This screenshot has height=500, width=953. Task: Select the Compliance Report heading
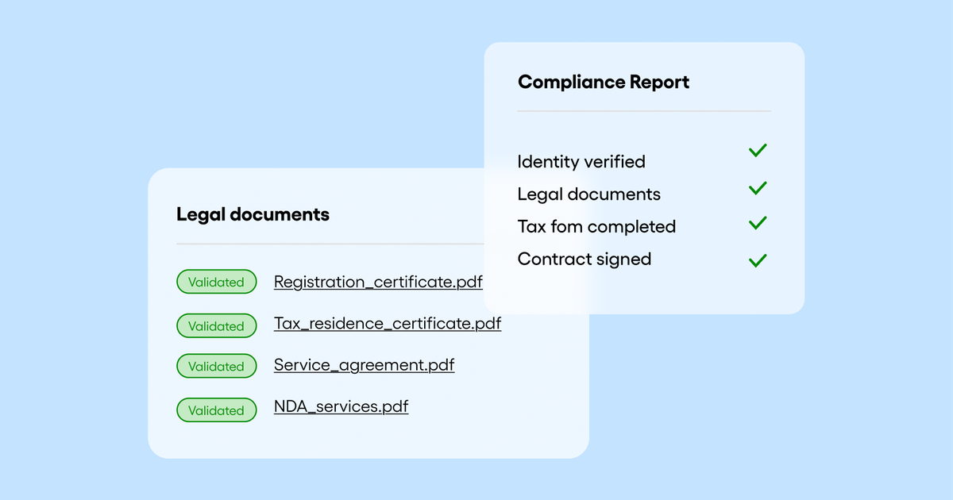coord(603,82)
